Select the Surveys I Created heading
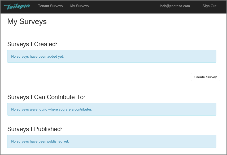 click(x=32, y=44)
